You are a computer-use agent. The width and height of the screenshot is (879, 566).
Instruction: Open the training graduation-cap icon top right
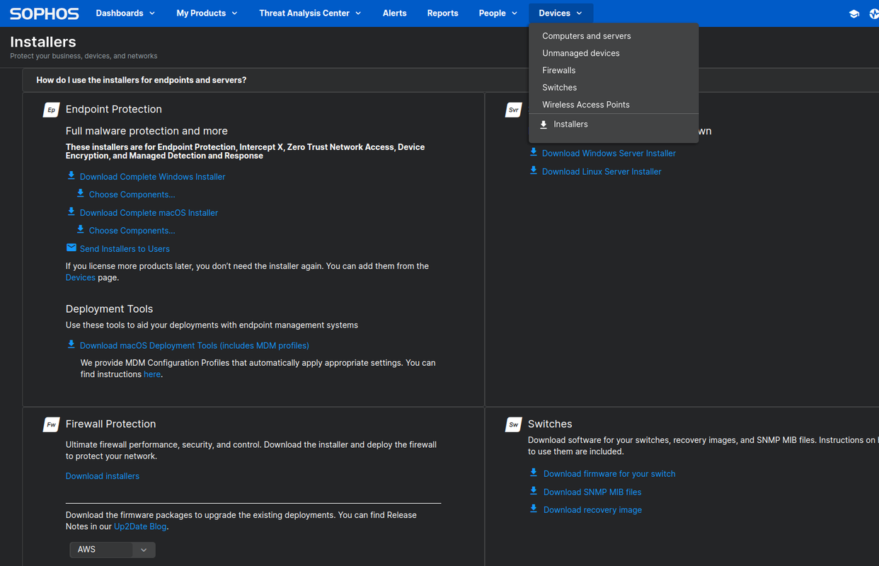tap(854, 13)
